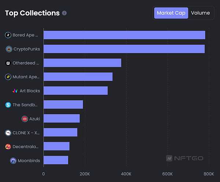Viewport: 220px width, 182px height.
Task: Switch to the Volume view
Action: 201,13
